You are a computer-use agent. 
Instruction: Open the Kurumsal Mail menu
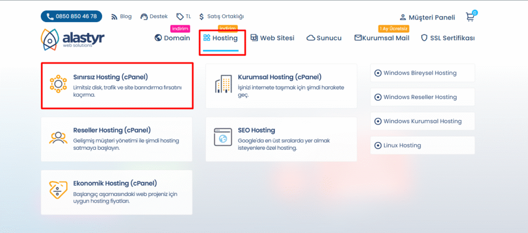[x=386, y=38]
